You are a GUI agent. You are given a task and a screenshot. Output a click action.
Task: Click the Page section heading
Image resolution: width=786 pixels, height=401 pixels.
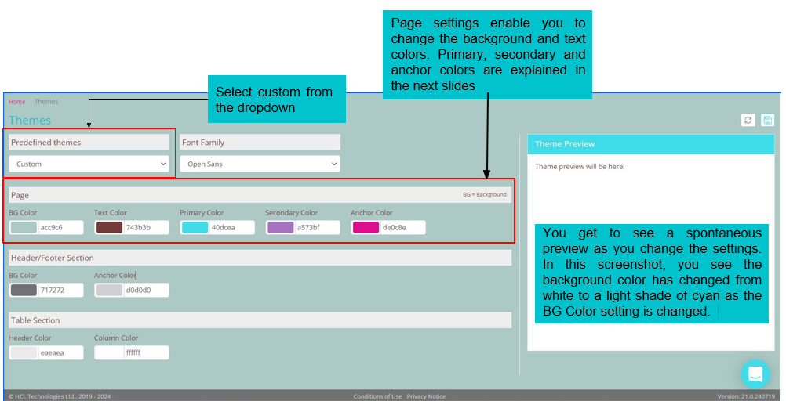(260, 195)
